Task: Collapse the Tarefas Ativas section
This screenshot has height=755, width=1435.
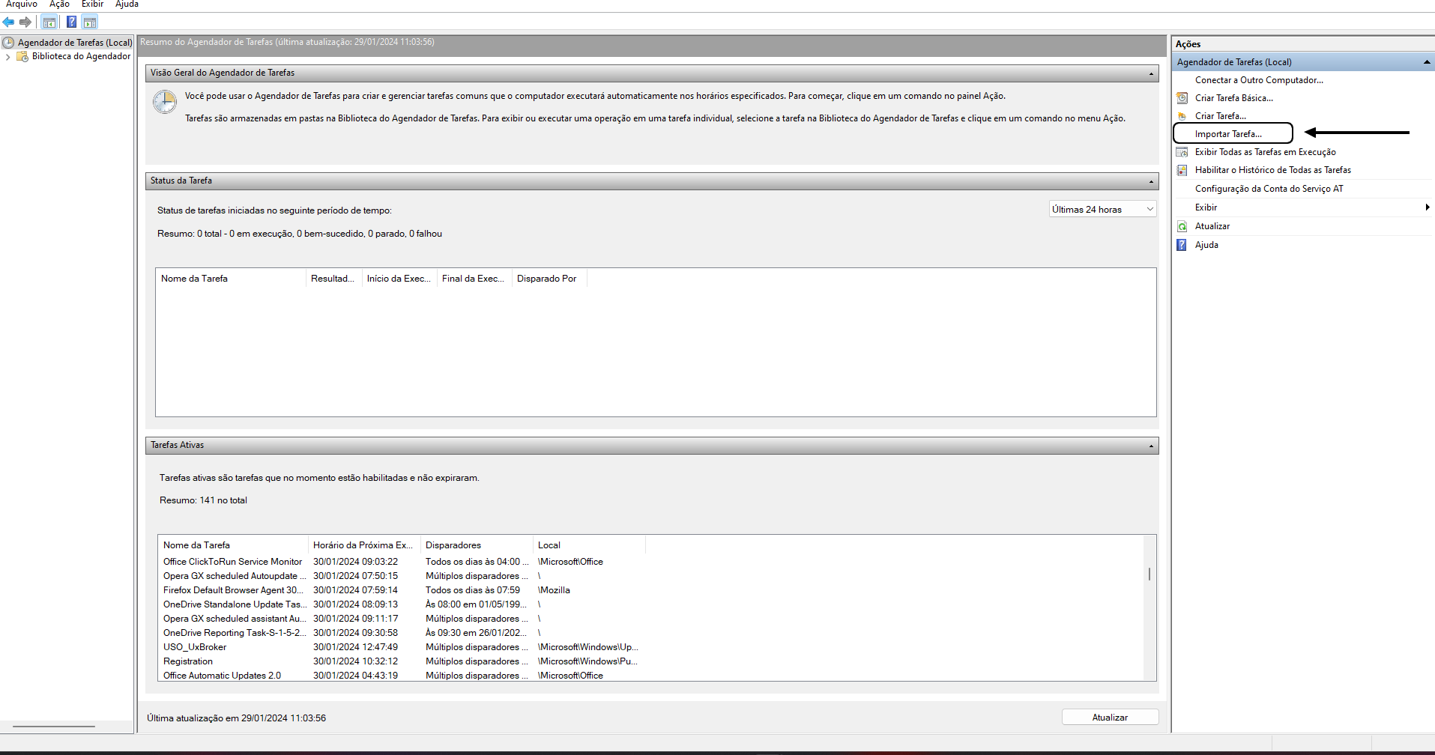Action: click(x=1151, y=446)
